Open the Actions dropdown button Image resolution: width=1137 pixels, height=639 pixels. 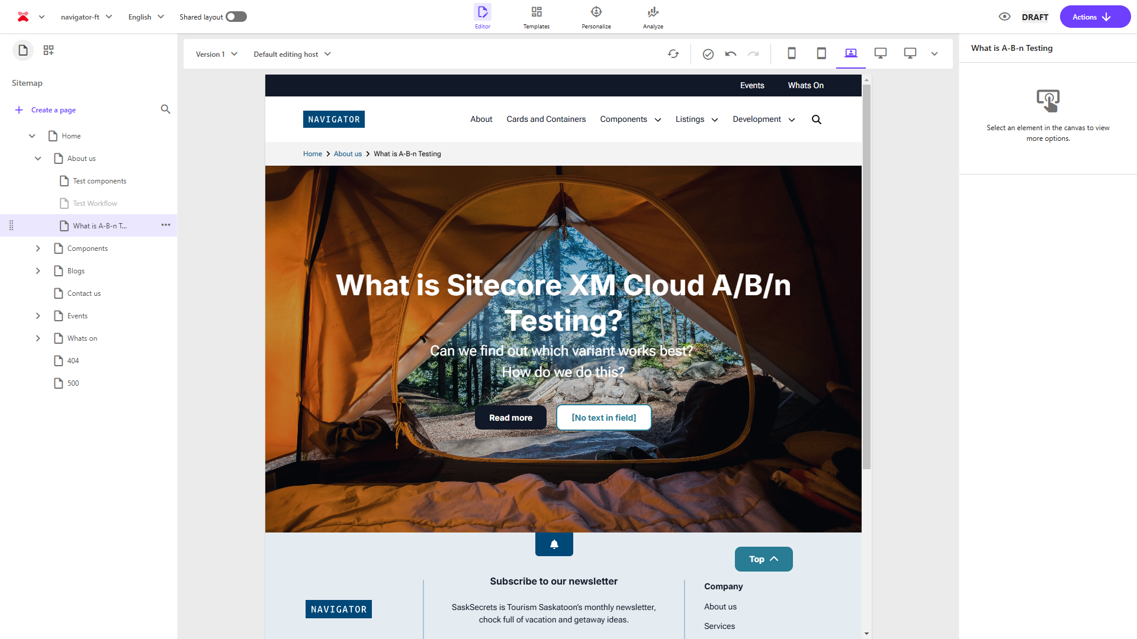[1095, 17]
